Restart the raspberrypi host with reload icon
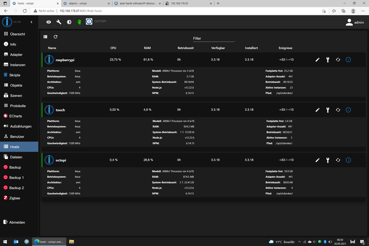 point(338,60)
